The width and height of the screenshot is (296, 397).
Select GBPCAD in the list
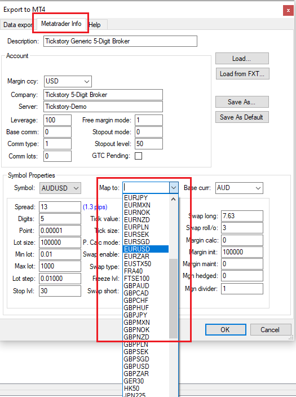click(x=146, y=293)
